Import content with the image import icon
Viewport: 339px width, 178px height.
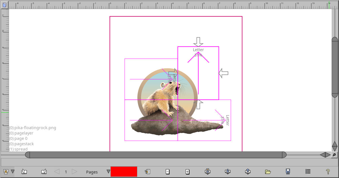[207, 171]
